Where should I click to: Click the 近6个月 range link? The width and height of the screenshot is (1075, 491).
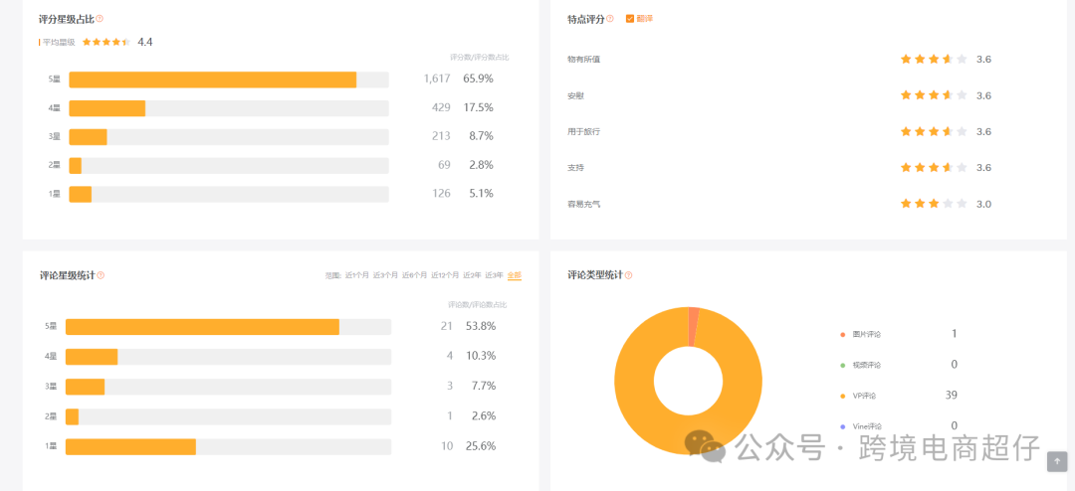414,275
